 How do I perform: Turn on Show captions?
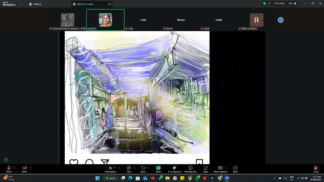pos(220,169)
